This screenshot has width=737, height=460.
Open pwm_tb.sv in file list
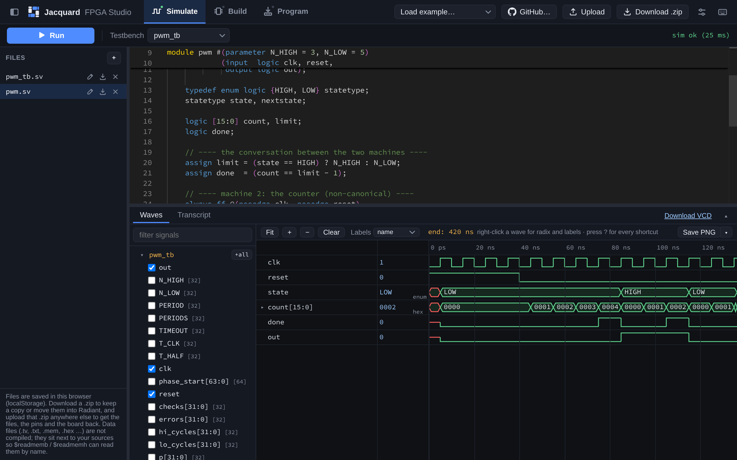(24, 77)
